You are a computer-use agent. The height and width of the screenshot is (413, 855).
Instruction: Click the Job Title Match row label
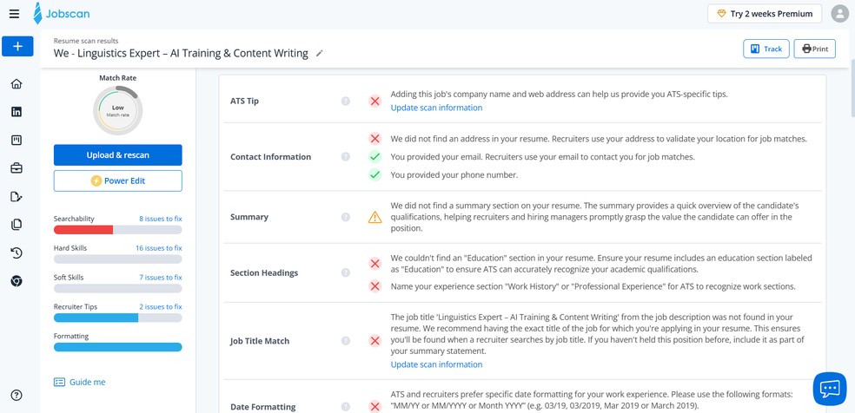pyautogui.click(x=260, y=341)
